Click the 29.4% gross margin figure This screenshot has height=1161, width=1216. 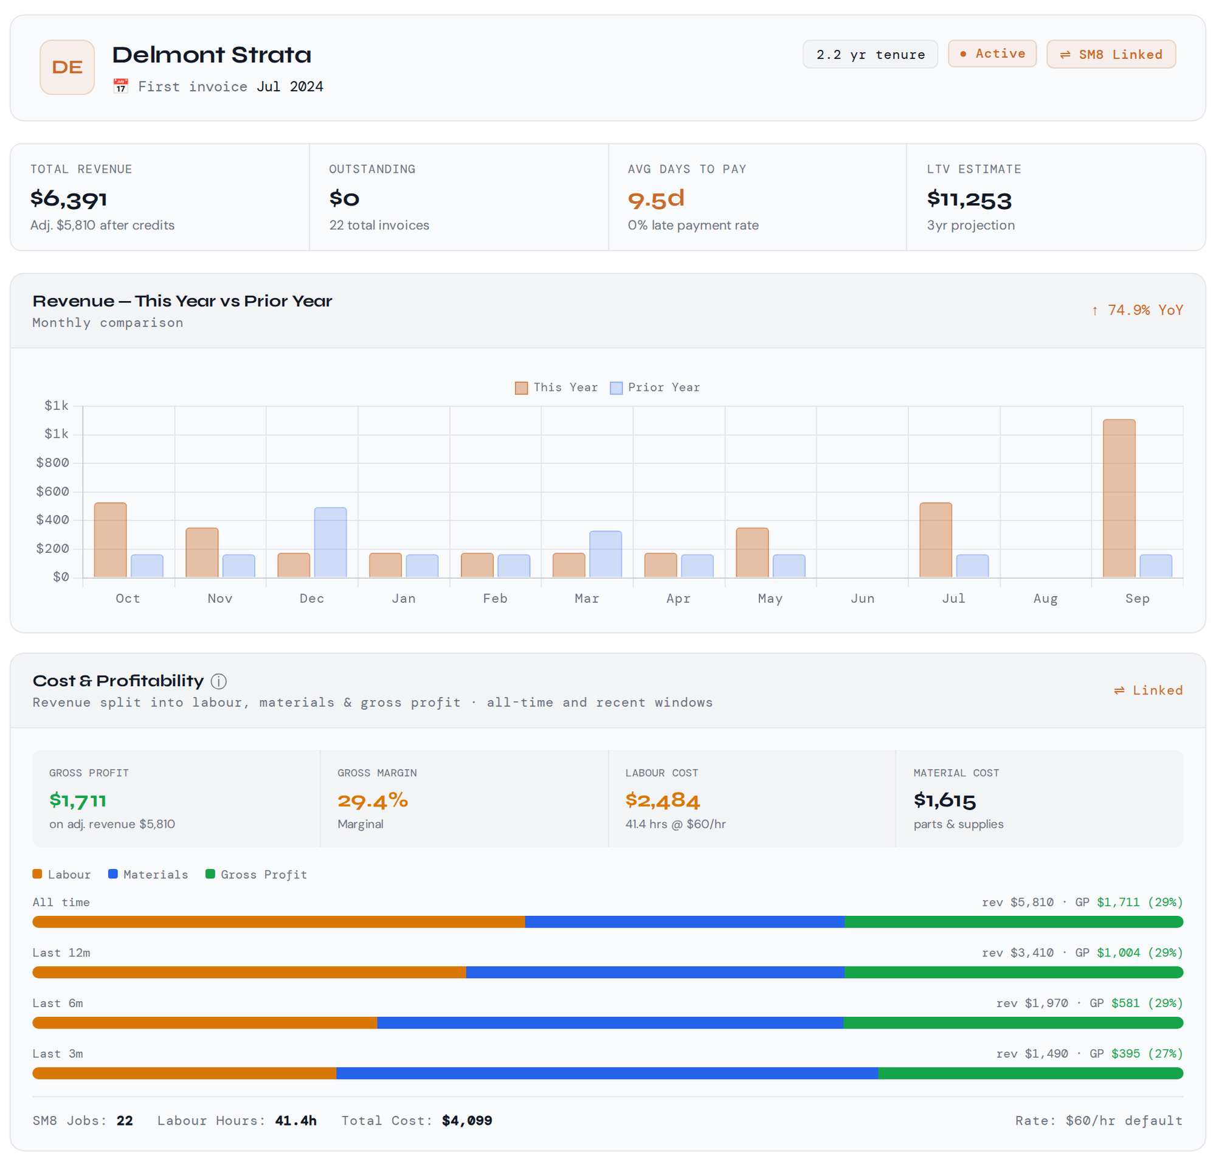pos(373,801)
